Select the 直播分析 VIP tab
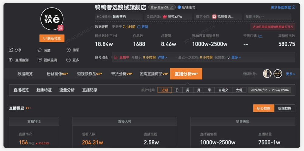The height and width of the screenshot is (151, 304). point(186,74)
